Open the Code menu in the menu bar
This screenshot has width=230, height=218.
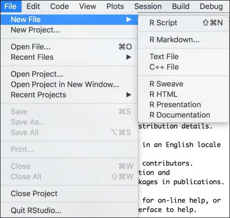pos(59,6)
